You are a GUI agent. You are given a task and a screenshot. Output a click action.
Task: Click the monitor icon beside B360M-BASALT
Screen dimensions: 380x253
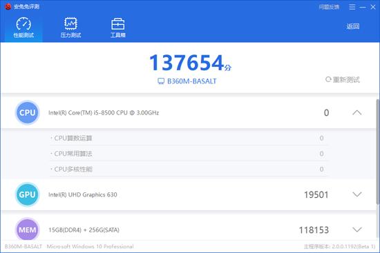(161, 81)
